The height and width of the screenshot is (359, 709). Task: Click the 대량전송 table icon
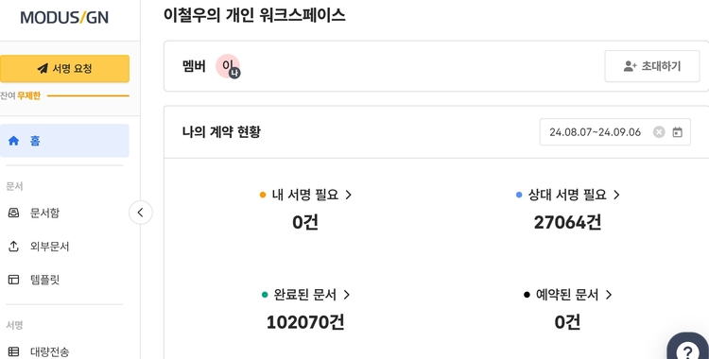[13, 351]
